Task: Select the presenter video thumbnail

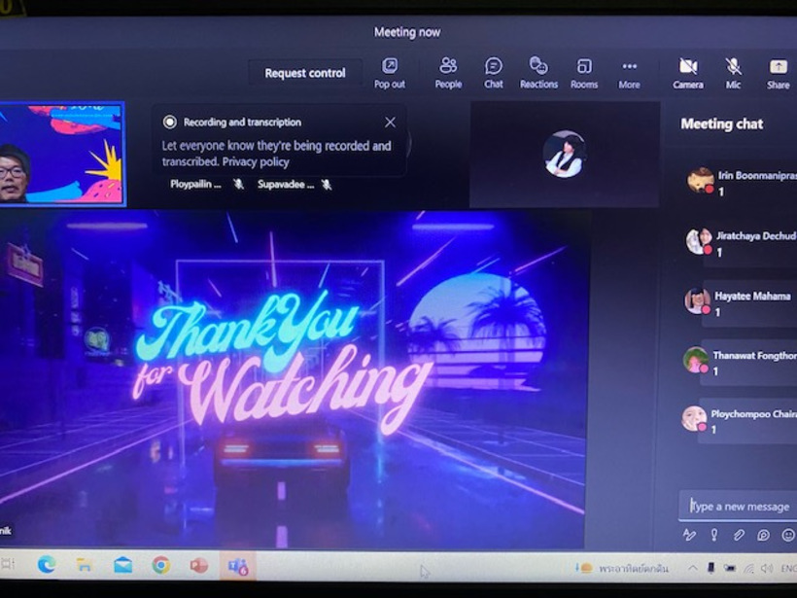Action: (62, 155)
